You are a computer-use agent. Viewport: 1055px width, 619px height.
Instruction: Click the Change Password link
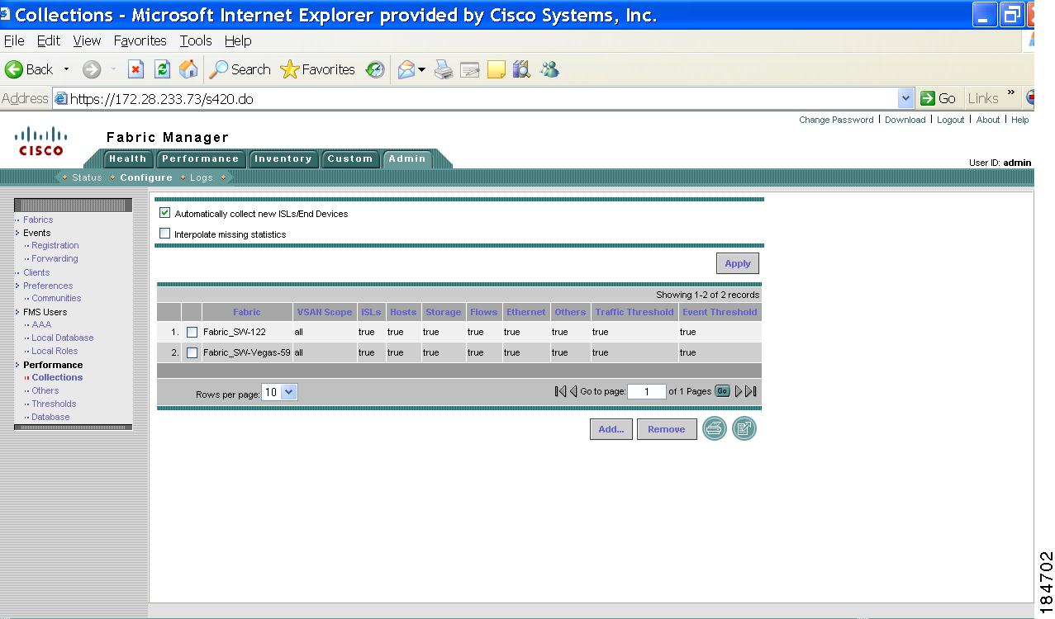(x=836, y=120)
